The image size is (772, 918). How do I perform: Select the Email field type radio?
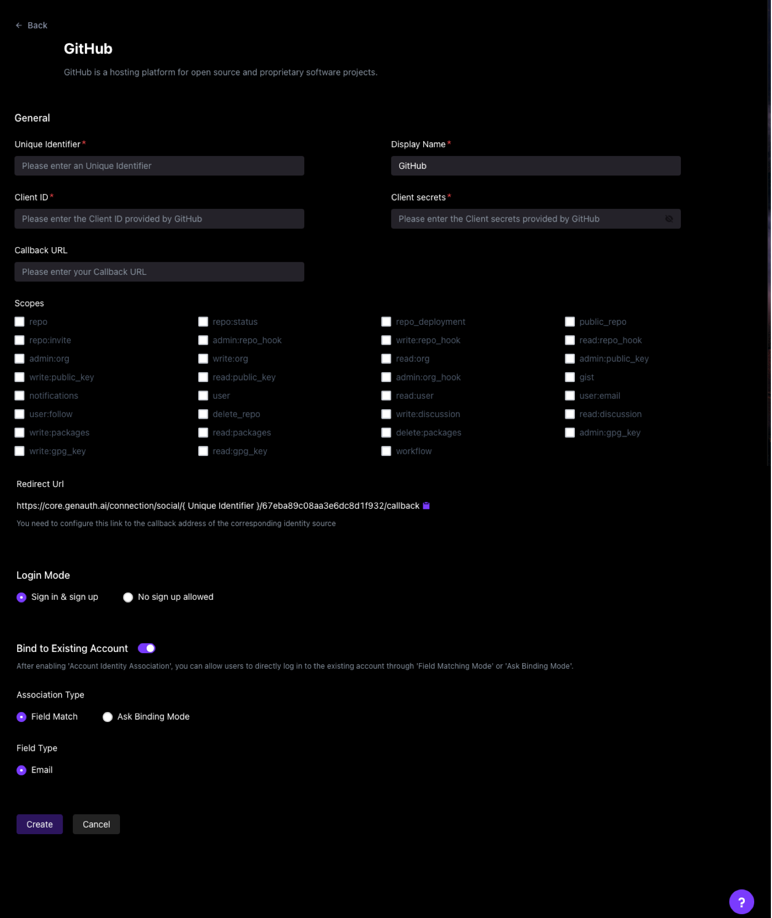[x=22, y=771]
